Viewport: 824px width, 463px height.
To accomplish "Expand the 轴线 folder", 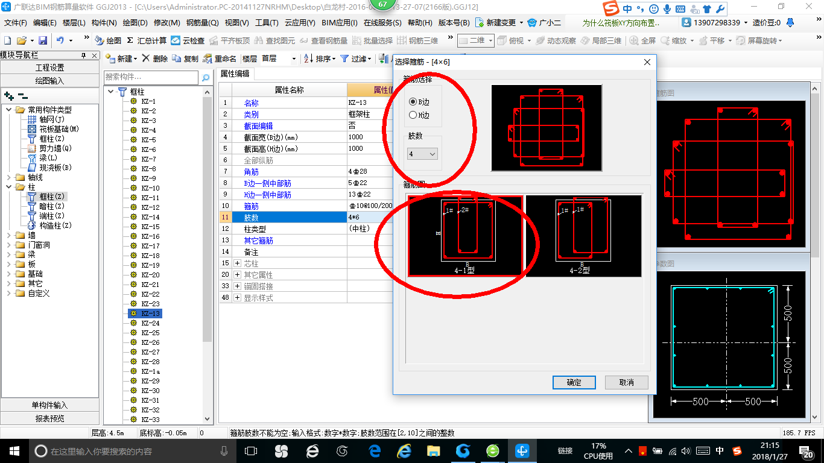I will point(9,177).
